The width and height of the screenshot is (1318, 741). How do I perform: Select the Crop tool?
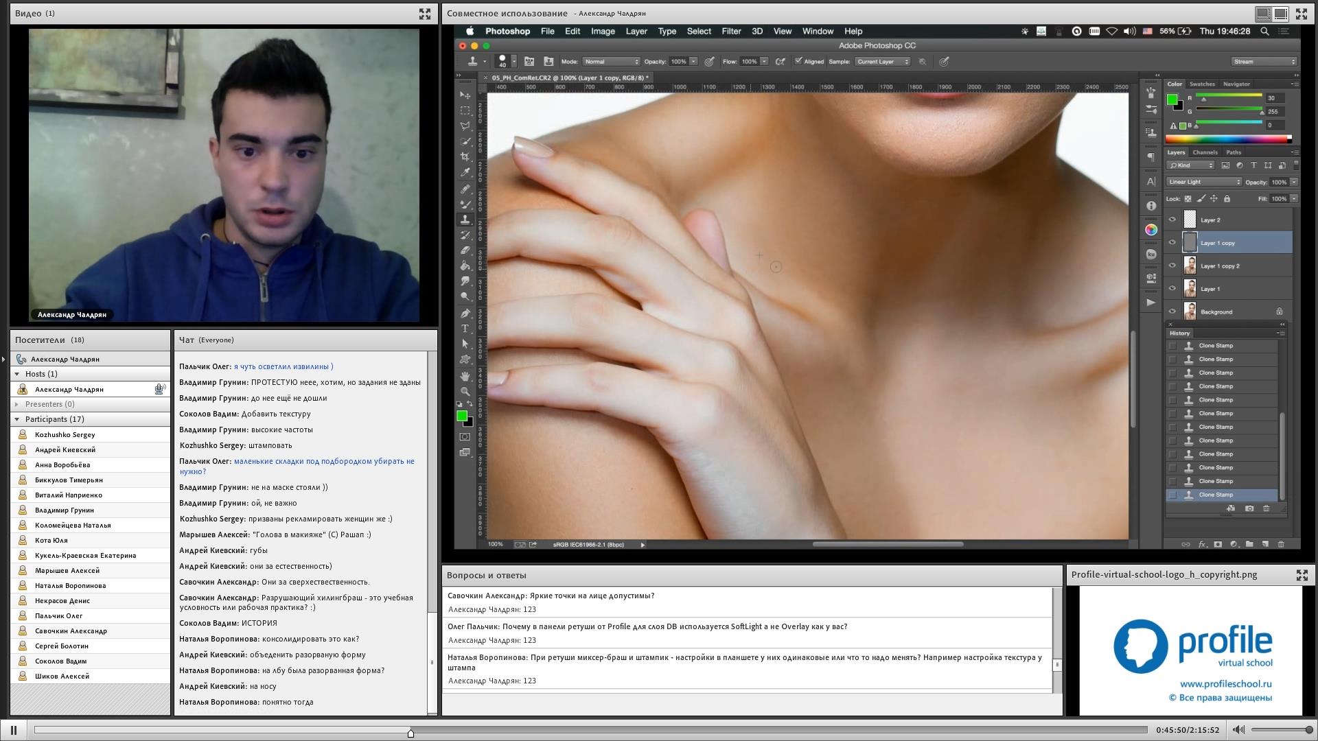coord(465,156)
